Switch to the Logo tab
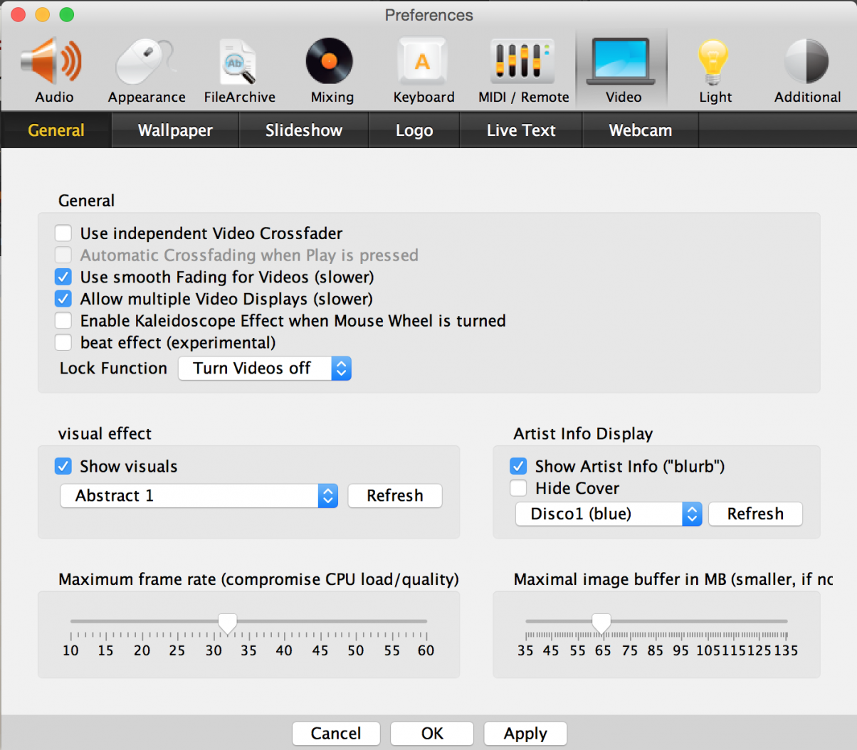Screen dimensions: 857x750 point(414,130)
